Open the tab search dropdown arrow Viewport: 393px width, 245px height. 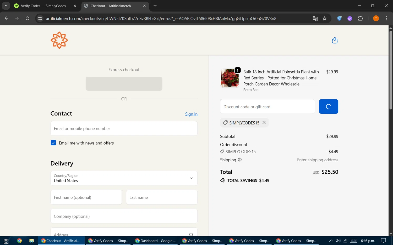coord(6,6)
